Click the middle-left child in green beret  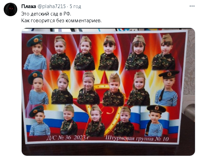coord(38,88)
